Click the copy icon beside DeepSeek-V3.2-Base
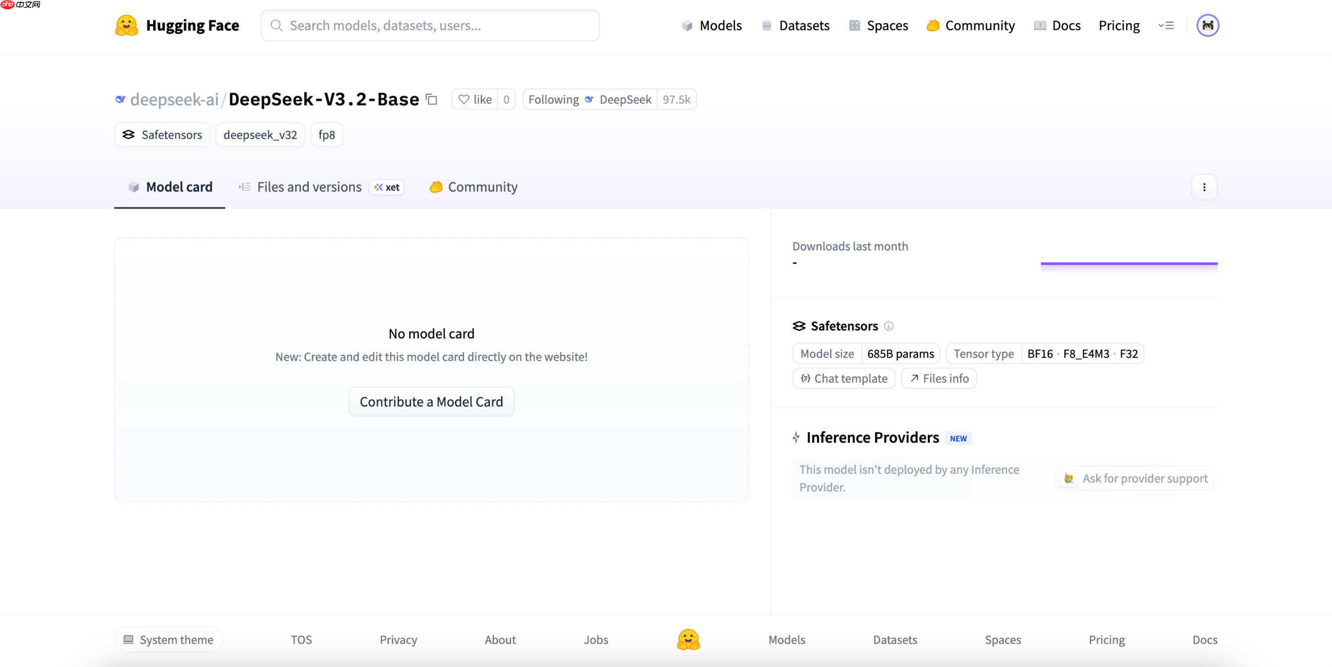 (431, 99)
